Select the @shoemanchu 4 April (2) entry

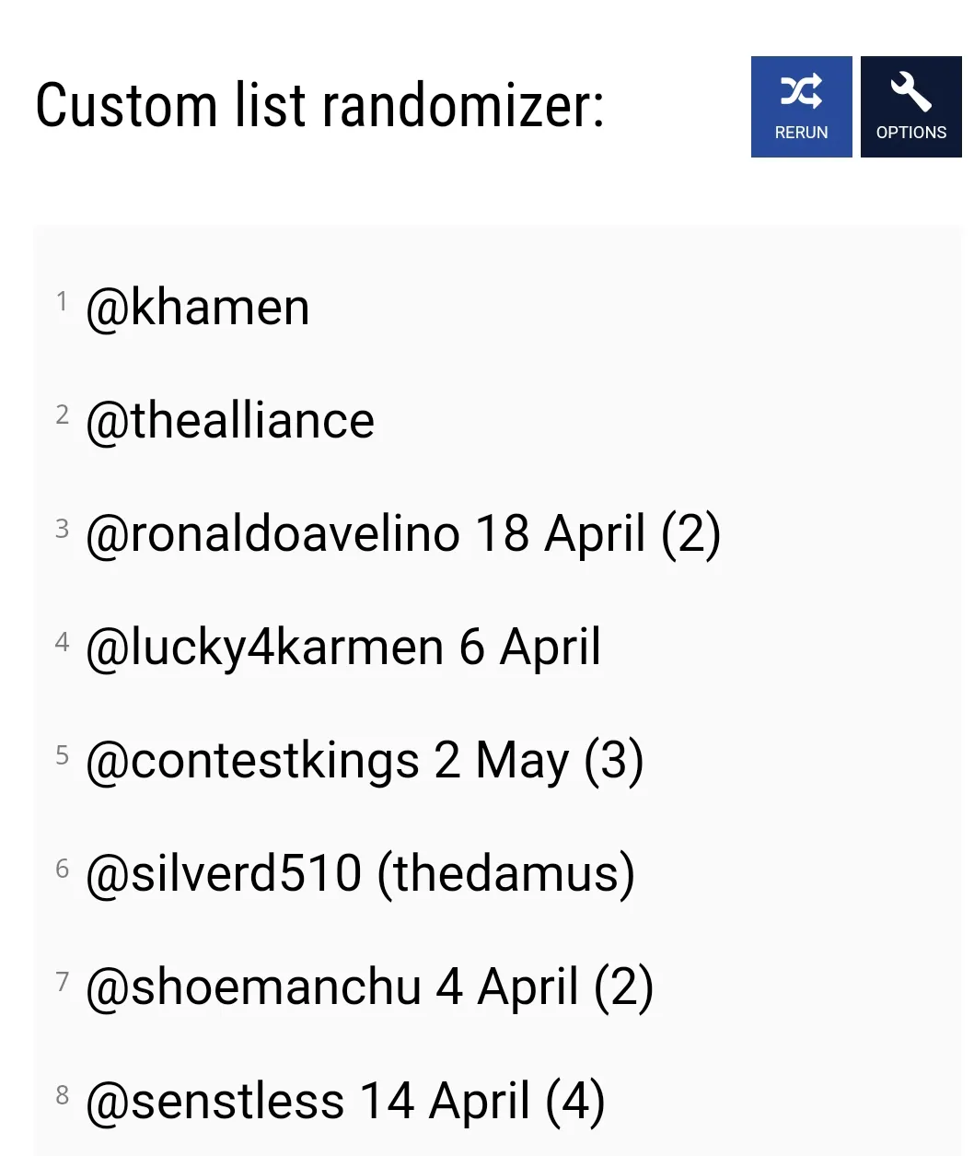pyautogui.click(x=369, y=987)
